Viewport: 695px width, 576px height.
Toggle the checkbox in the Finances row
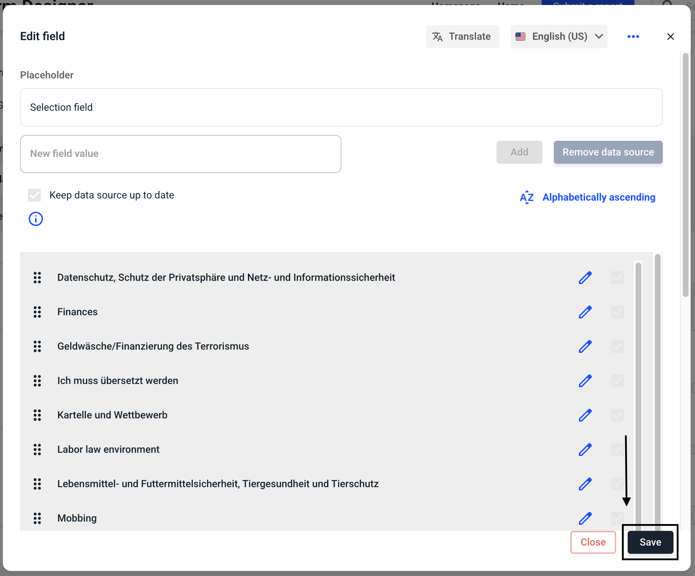[617, 312]
